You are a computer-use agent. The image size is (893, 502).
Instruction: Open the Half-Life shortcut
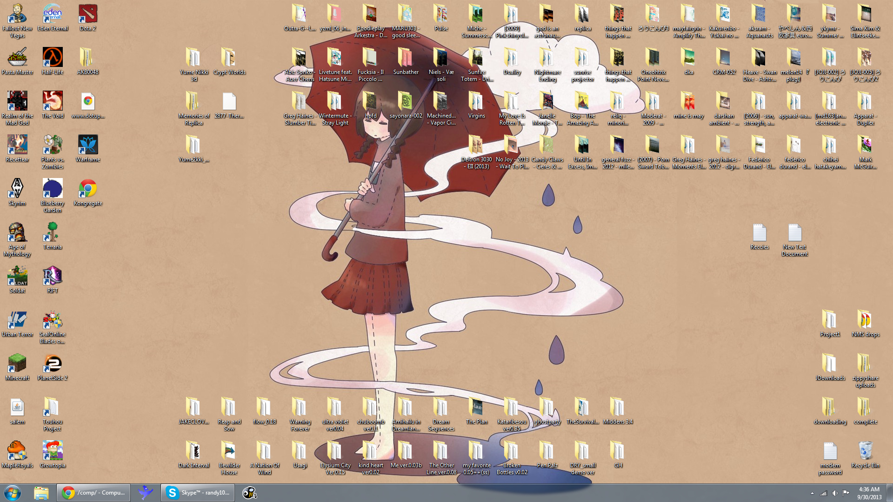click(53, 61)
